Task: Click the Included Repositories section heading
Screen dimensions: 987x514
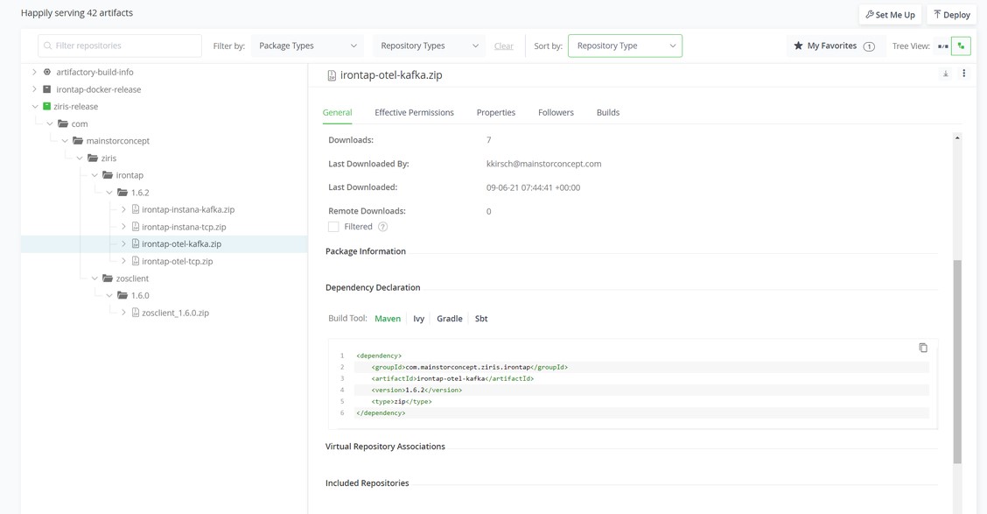Action: 367,483
